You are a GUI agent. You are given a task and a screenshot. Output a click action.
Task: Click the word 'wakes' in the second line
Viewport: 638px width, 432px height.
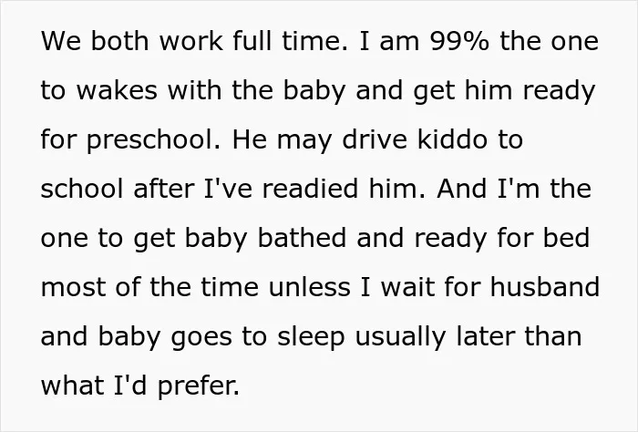point(117,90)
